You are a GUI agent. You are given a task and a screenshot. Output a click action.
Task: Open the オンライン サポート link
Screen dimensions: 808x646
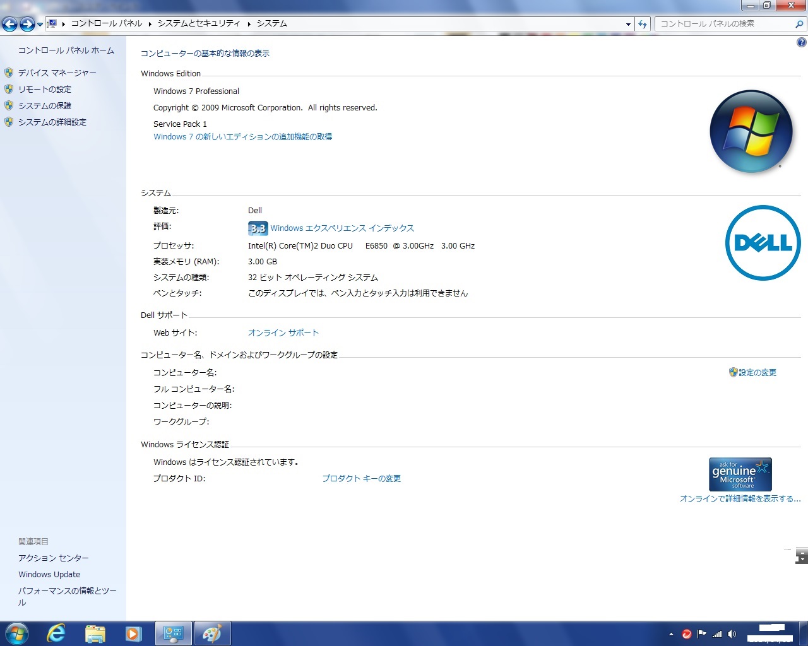pos(283,333)
